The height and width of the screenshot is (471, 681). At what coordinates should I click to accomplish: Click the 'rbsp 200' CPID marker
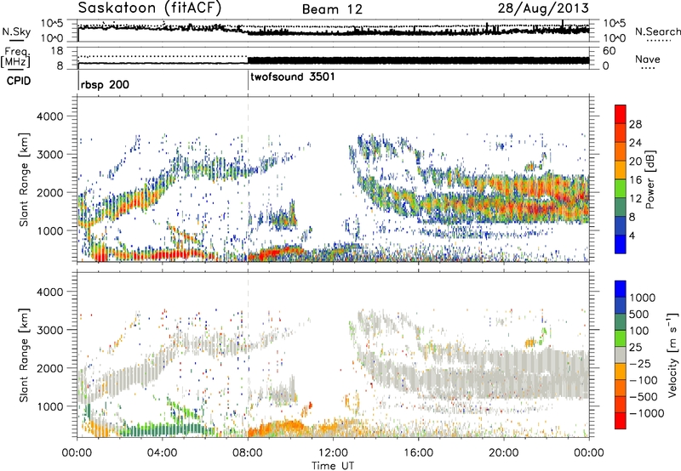pyautogui.click(x=105, y=84)
